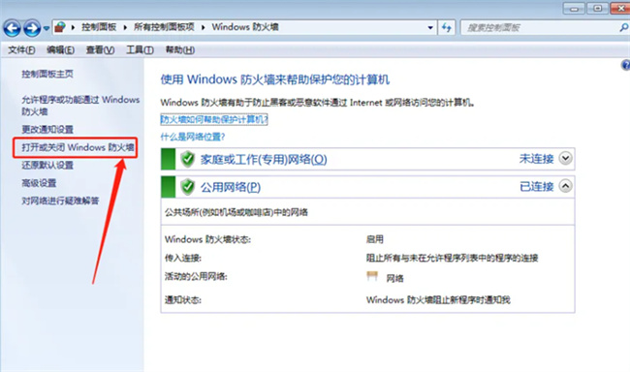The image size is (630, 372).
Task: Go back with the blue Back arrow
Action: pyautogui.click(x=12, y=28)
